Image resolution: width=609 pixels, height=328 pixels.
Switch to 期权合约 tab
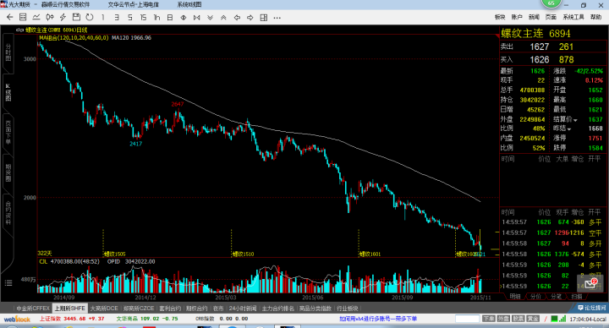click(196, 309)
